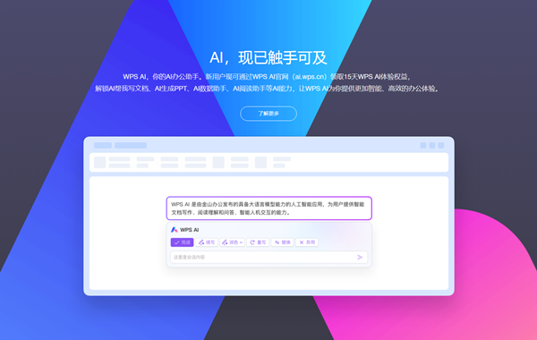The width and height of the screenshot is (537, 340).
Task: Click the 重写 button
Action: (258, 242)
